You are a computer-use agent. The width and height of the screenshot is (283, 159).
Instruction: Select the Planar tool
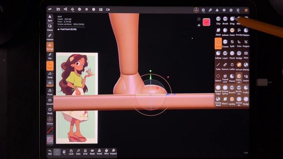(x=232, y=78)
